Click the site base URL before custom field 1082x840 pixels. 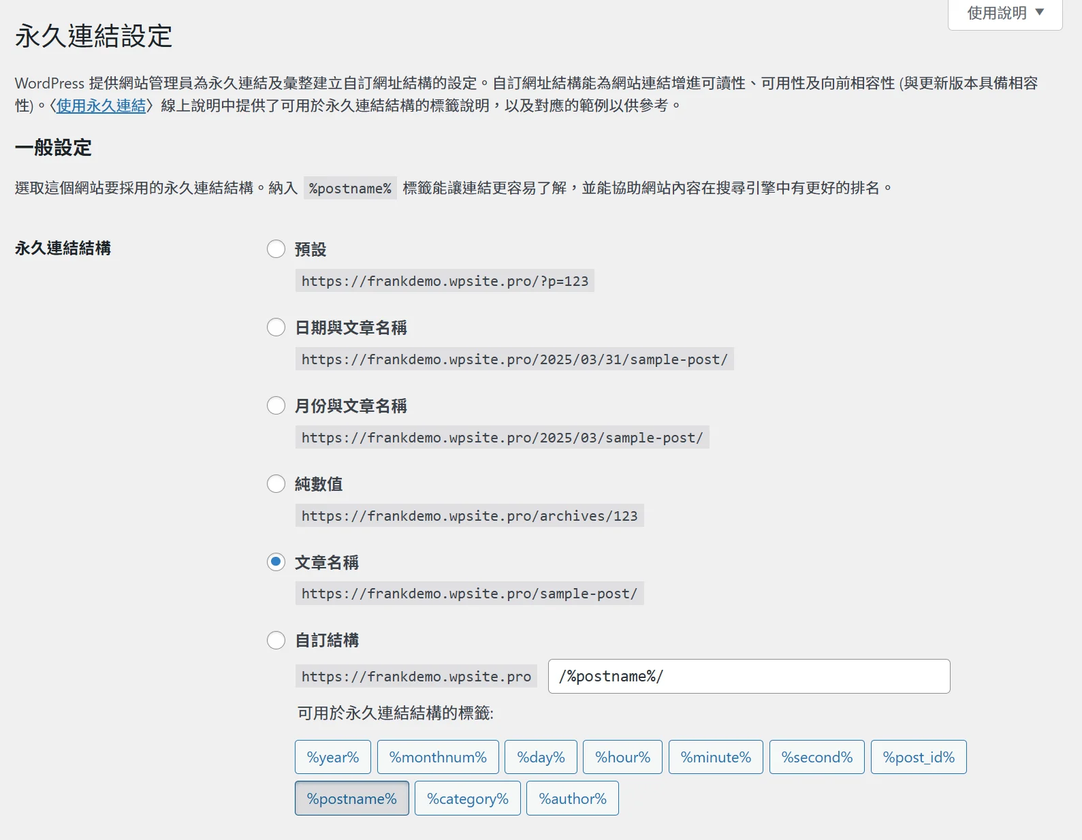point(416,677)
